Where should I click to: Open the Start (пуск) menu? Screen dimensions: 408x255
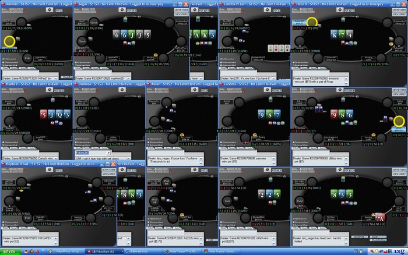10,252
